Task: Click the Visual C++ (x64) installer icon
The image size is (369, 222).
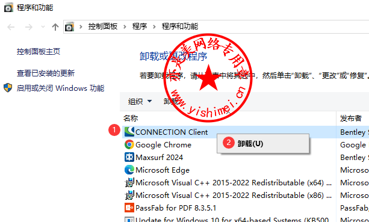Action: (129, 182)
